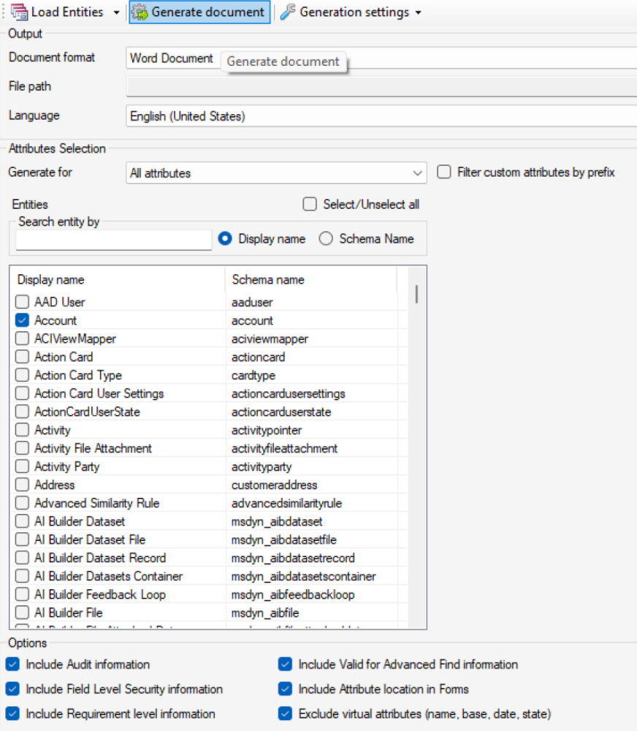The width and height of the screenshot is (637, 731).
Task: Disable Include Valid for Advanced Find information
Action: click(x=285, y=664)
